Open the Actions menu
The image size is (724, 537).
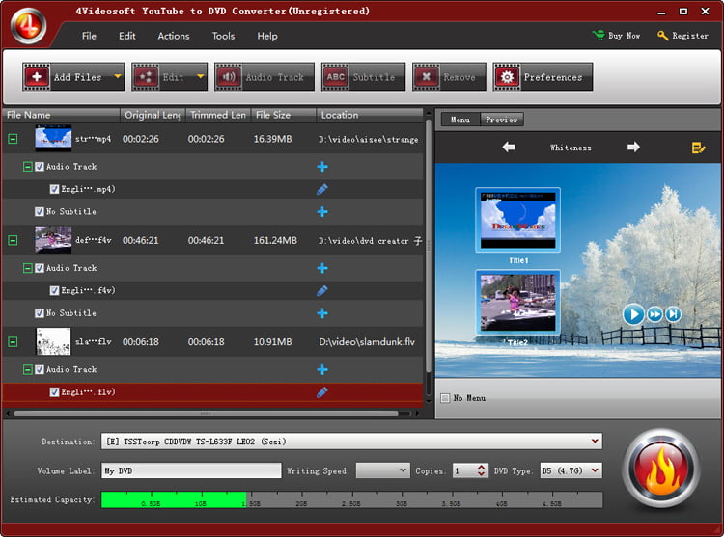[174, 36]
